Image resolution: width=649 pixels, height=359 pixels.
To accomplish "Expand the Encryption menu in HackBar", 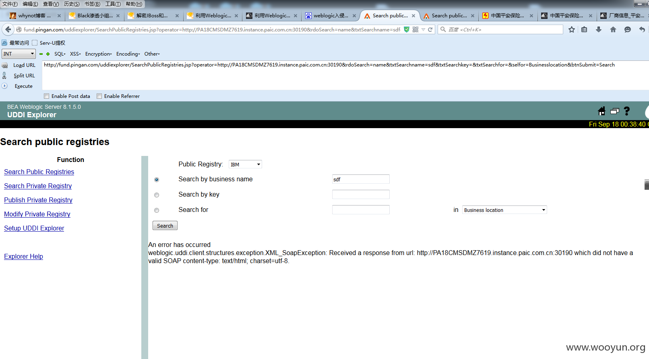I will [x=99, y=54].
